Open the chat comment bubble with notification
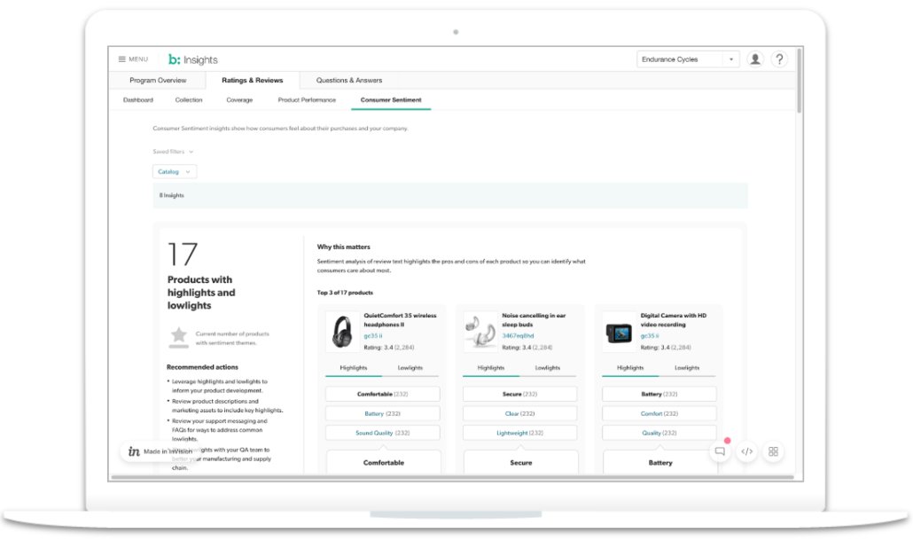Viewport: 913px width, 541px height. [x=721, y=451]
